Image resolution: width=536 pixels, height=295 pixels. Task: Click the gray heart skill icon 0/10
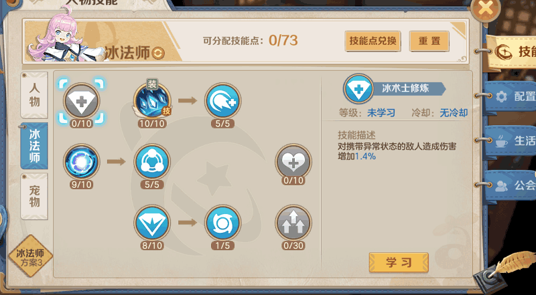coord(293,162)
